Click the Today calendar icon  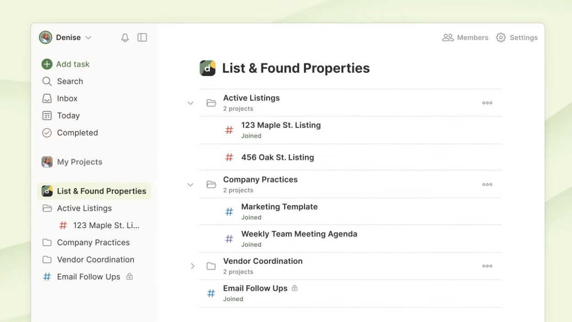(47, 116)
